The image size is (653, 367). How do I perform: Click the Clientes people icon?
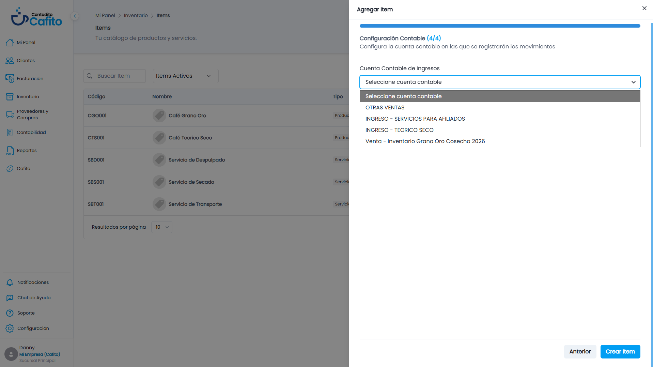tap(10, 61)
